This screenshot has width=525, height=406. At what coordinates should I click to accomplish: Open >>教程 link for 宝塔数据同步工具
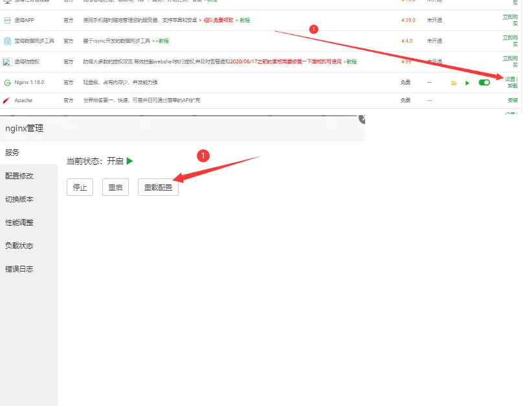tap(161, 41)
